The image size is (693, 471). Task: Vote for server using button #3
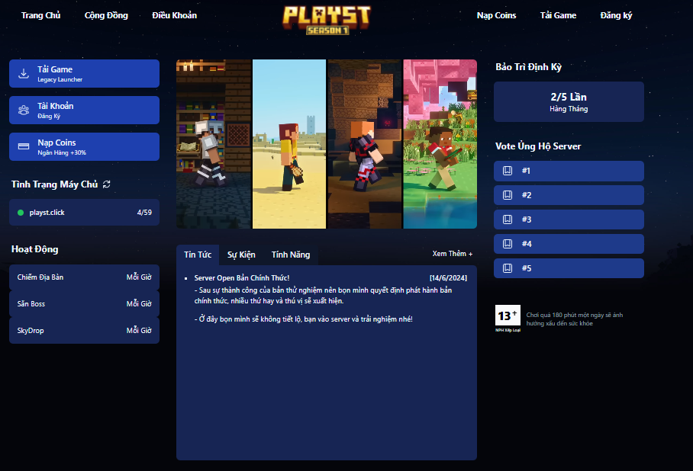[x=569, y=219]
